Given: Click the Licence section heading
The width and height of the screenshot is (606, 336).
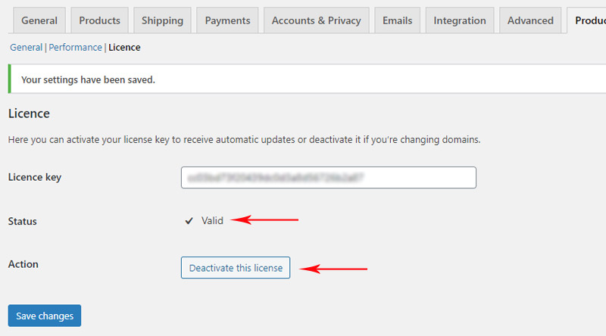Looking at the screenshot, I should (29, 114).
